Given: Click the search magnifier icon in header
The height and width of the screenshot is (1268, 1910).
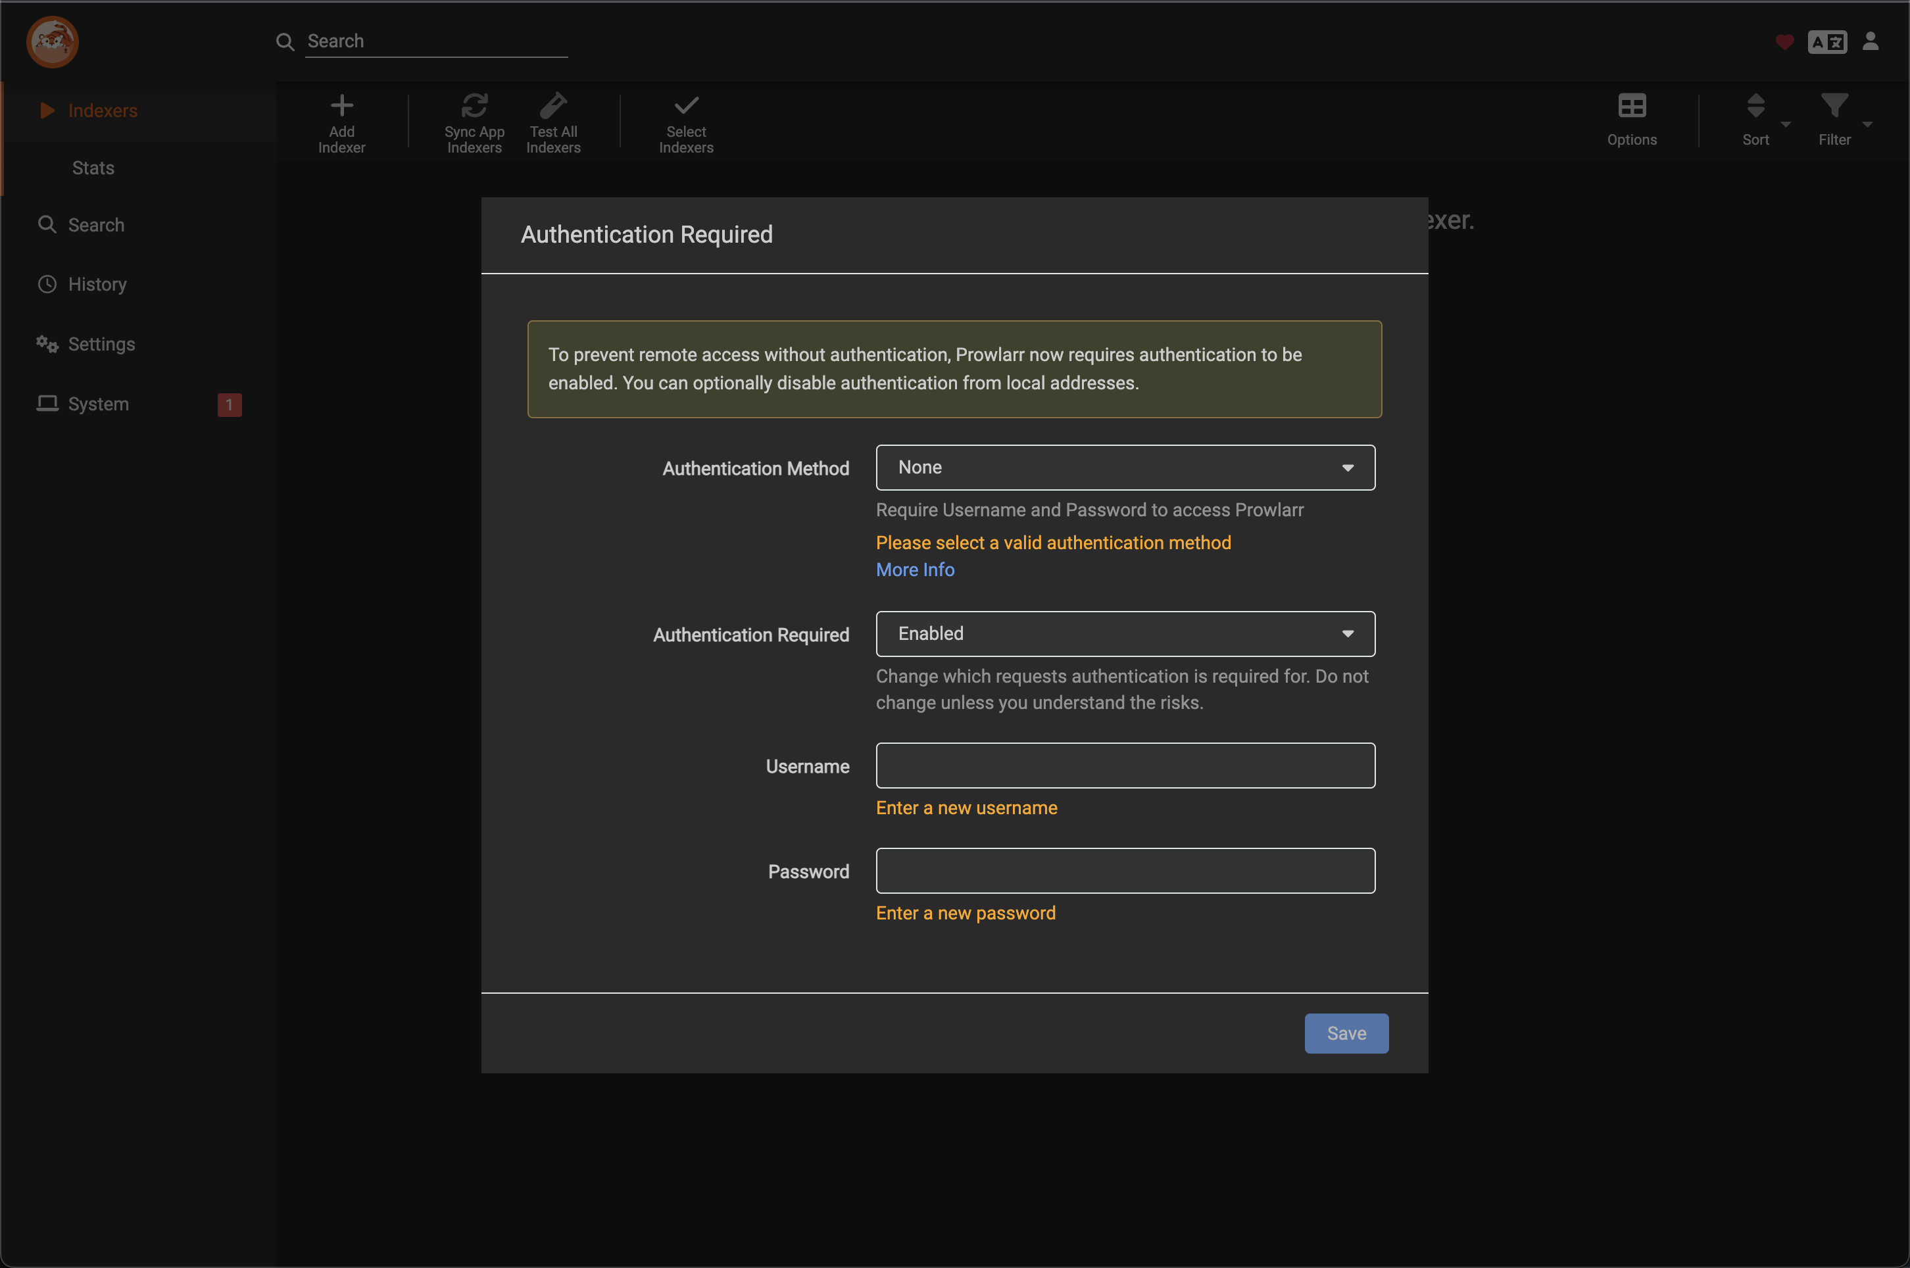Looking at the screenshot, I should [285, 42].
